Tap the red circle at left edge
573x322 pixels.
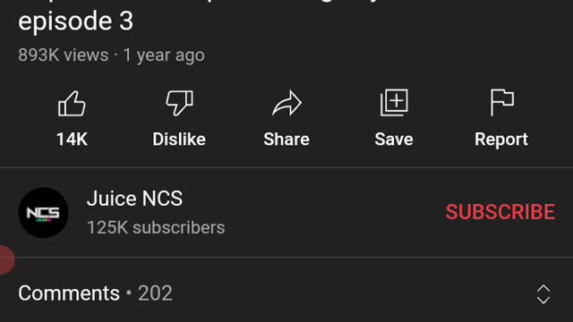tap(5, 260)
